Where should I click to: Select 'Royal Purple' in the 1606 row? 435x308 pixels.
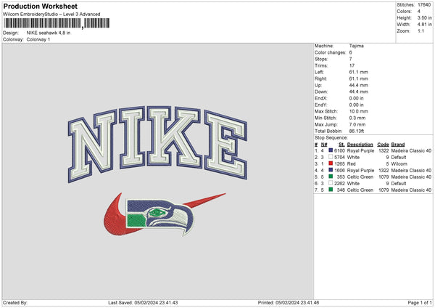pos(360,171)
